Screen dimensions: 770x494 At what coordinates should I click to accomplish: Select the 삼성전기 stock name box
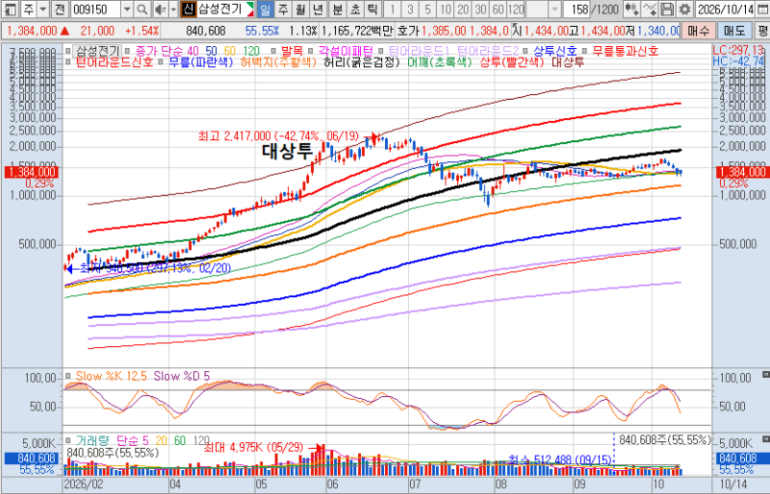[225, 9]
